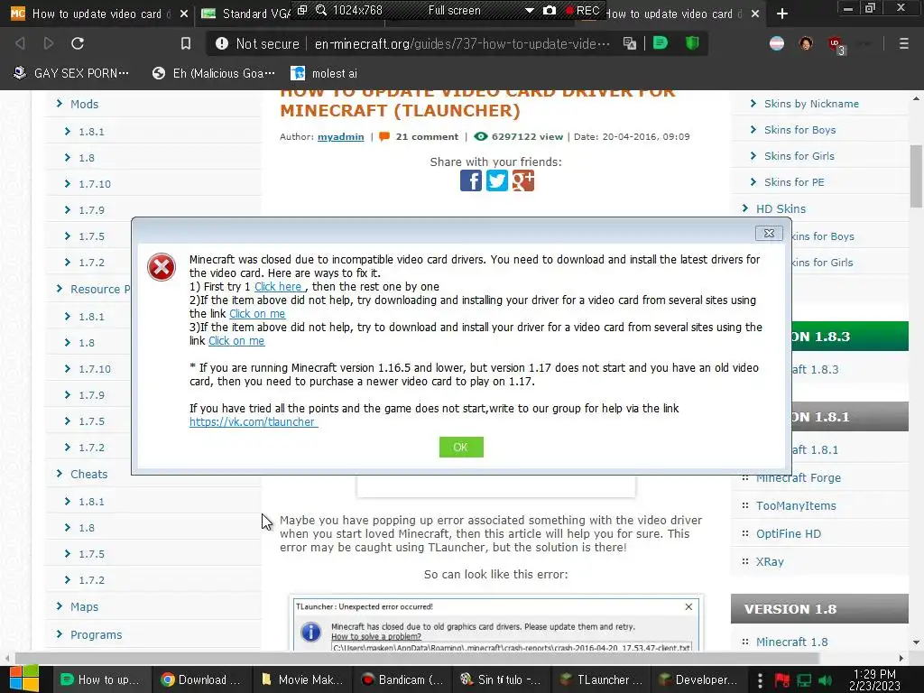
Task: Click the green reader mode icon
Action: pos(660,43)
